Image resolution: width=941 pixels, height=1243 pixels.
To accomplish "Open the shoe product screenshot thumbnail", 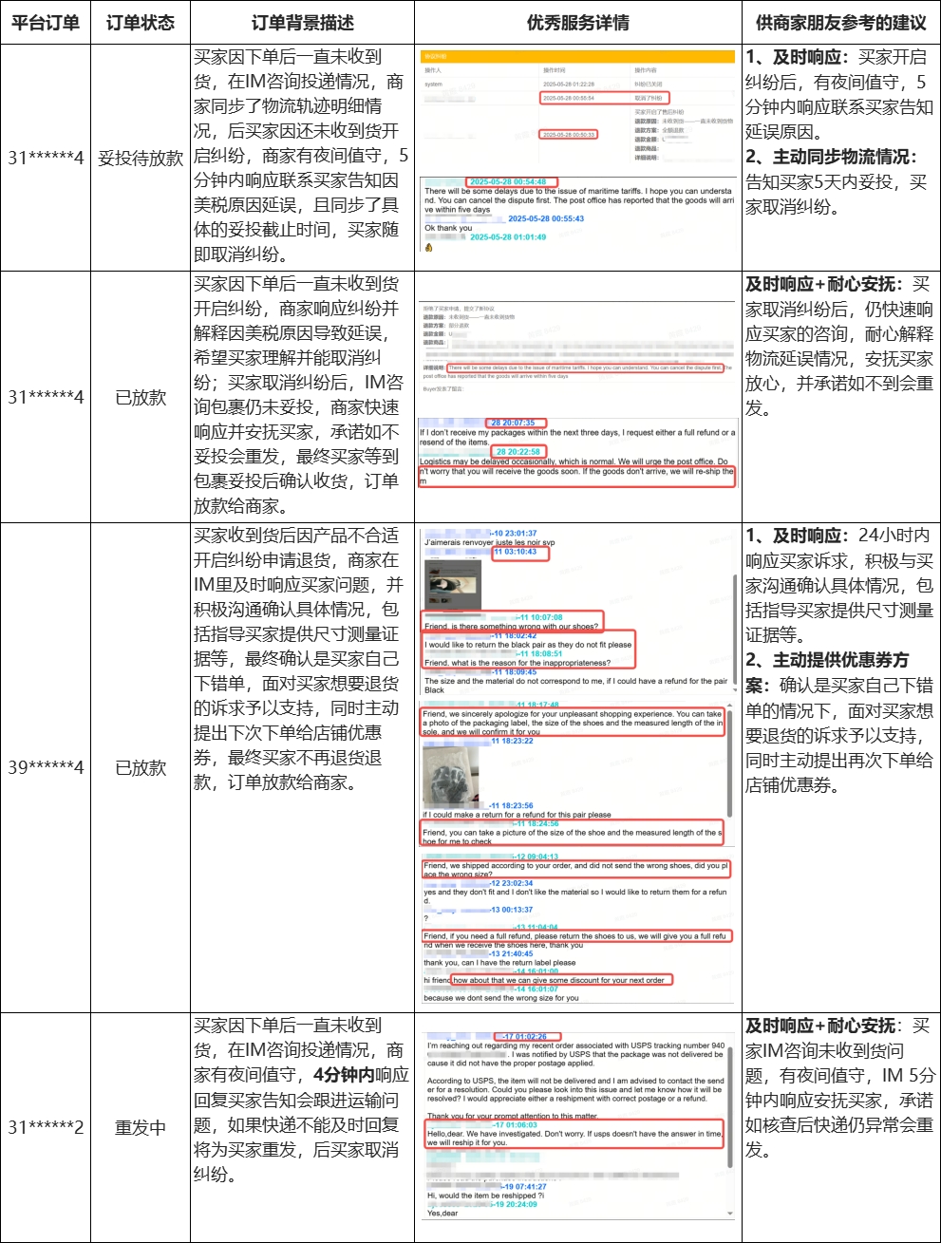I will 440,583.
